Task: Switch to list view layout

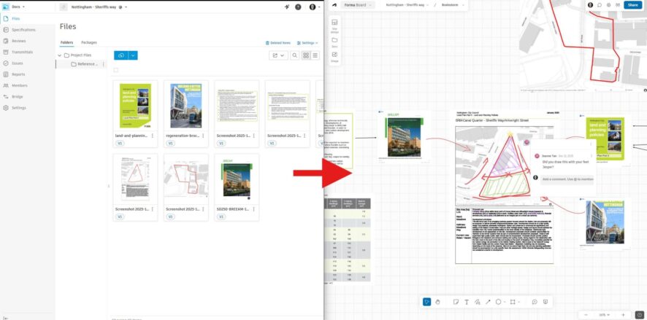Action: (x=315, y=55)
